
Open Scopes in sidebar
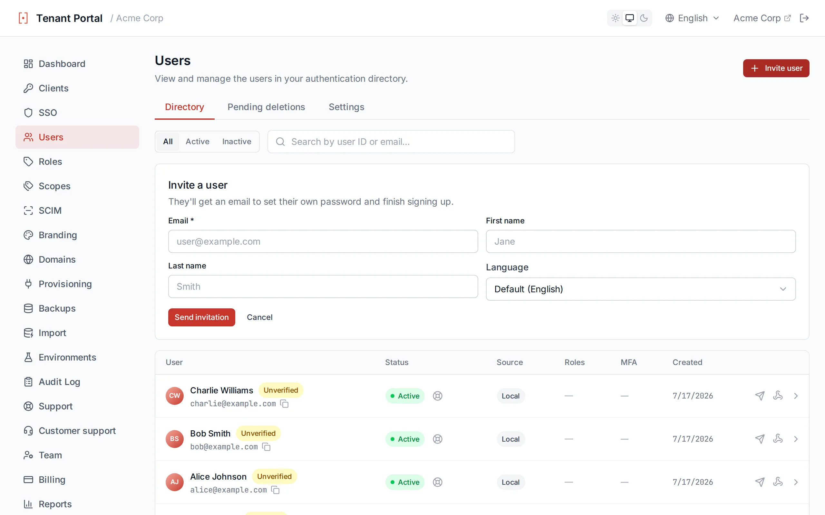(x=77, y=186)
